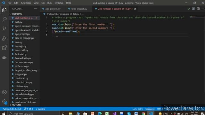Screen dimensions: 205x115
Task: Open the Help menu
Action: (x=69, y=3)
